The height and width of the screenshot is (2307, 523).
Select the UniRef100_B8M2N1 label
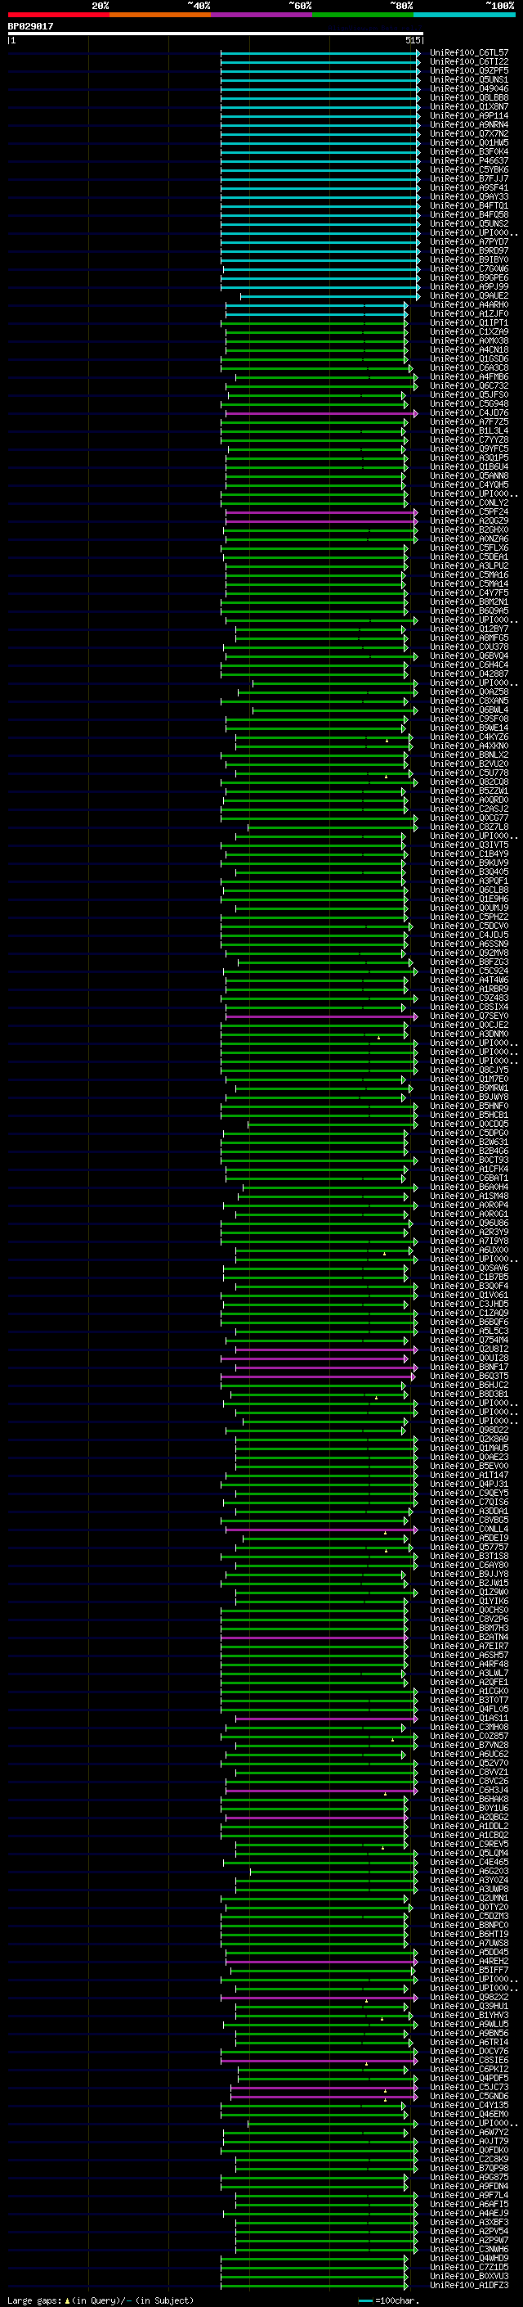[469, 602]
